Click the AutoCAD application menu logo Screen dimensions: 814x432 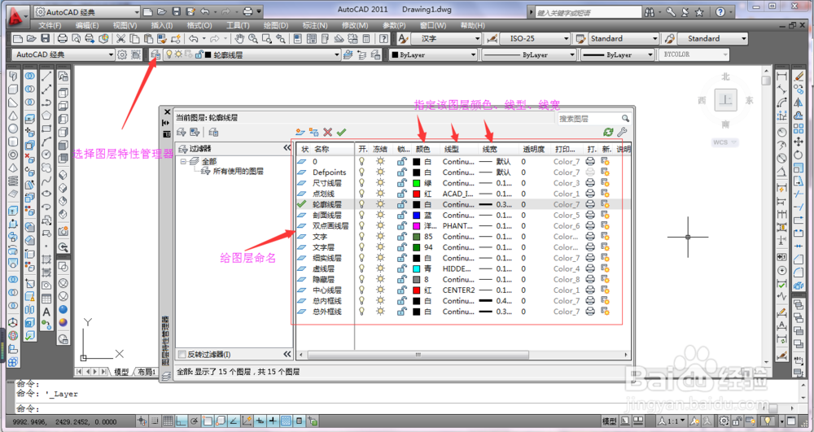coord(18,17)
